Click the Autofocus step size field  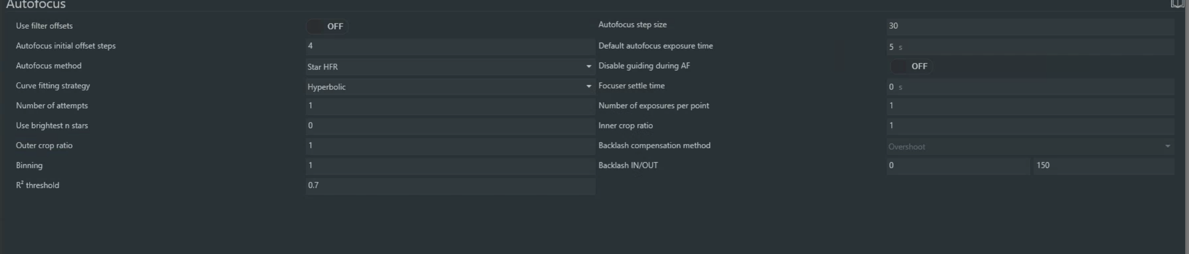tap(1029, 26)
